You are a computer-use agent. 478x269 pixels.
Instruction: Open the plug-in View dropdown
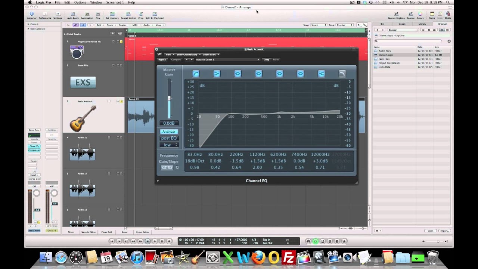click(170, 55)
